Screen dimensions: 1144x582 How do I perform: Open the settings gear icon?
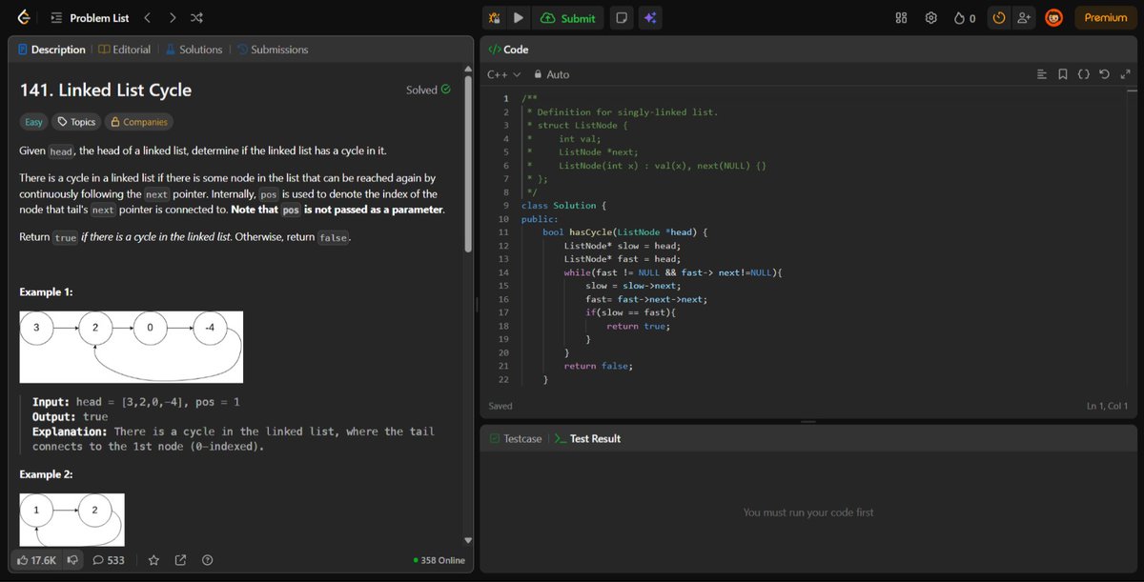coord(931,17)
